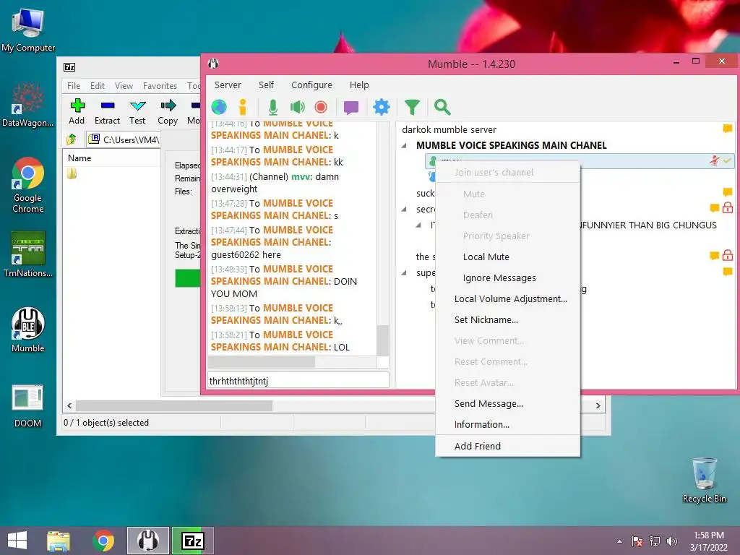The image size is (740, 555).
Task: Open DOOM desktop icon
Action: coord(28,406)
